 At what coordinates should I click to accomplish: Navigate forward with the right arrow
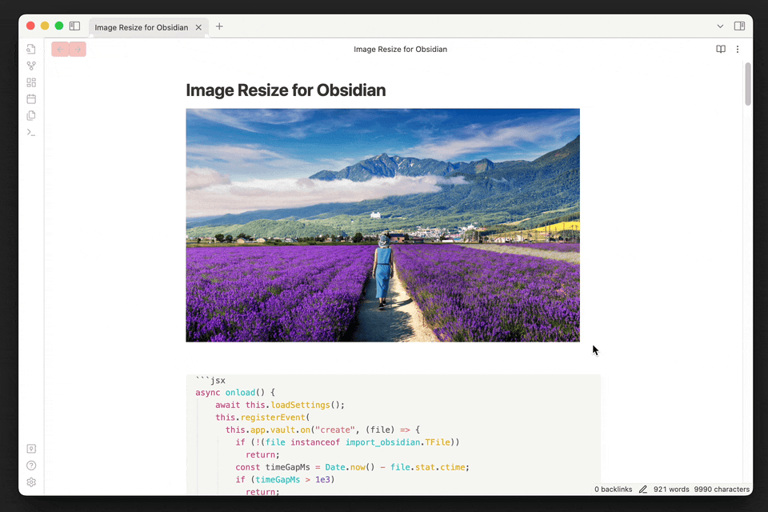pos(78,49)
